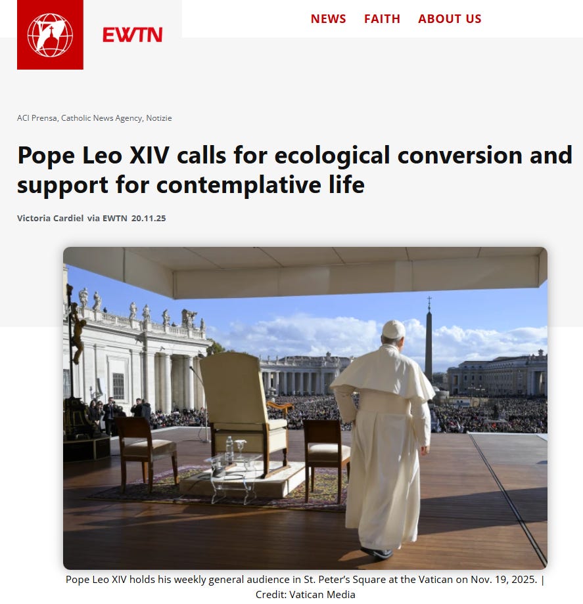The image size is (583, 604).
Task: Click the 20.11.25 publication date
Action: (149, 218)
